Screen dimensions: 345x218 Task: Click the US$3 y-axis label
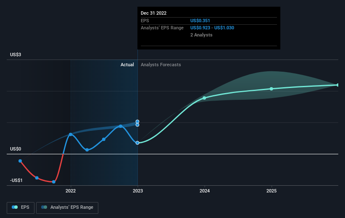click(16, 54)
